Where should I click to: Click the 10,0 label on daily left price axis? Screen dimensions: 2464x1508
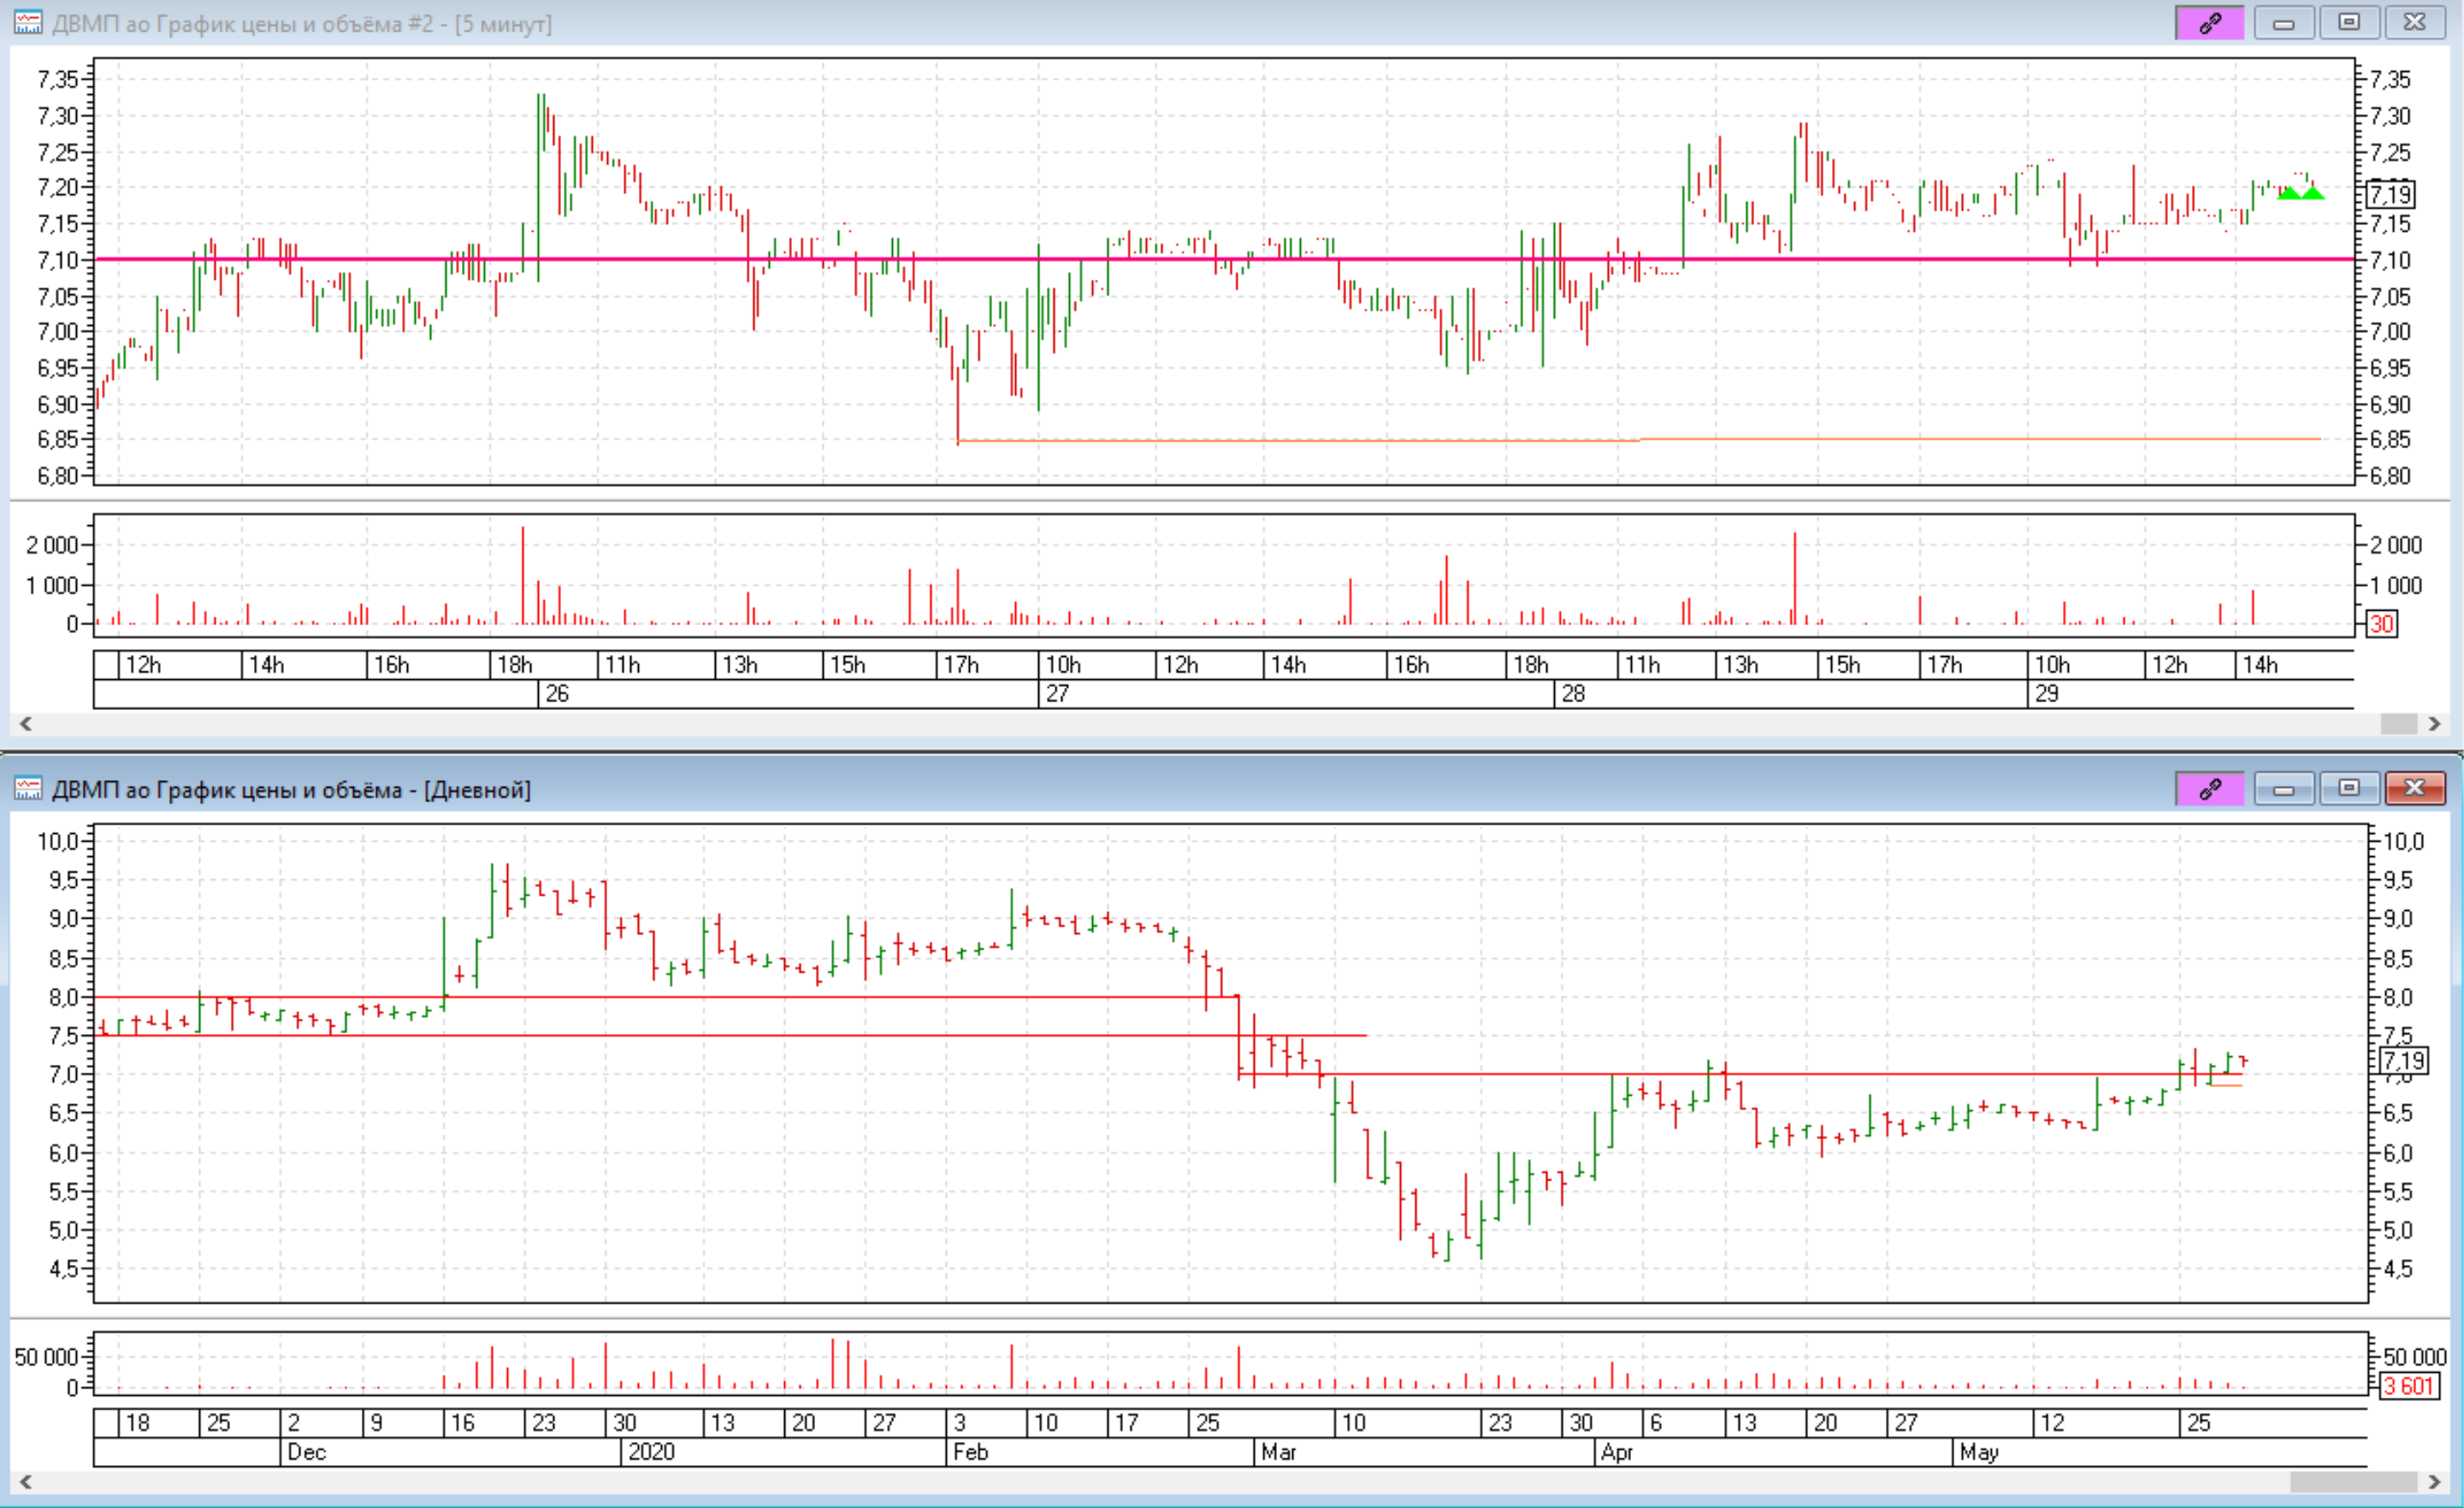pos(57,841)
